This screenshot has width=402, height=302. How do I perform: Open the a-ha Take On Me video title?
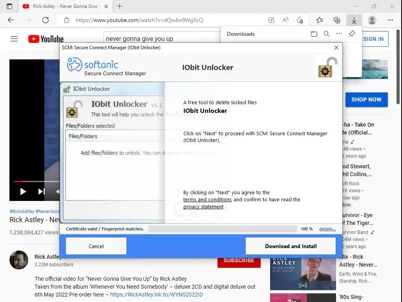359,129
